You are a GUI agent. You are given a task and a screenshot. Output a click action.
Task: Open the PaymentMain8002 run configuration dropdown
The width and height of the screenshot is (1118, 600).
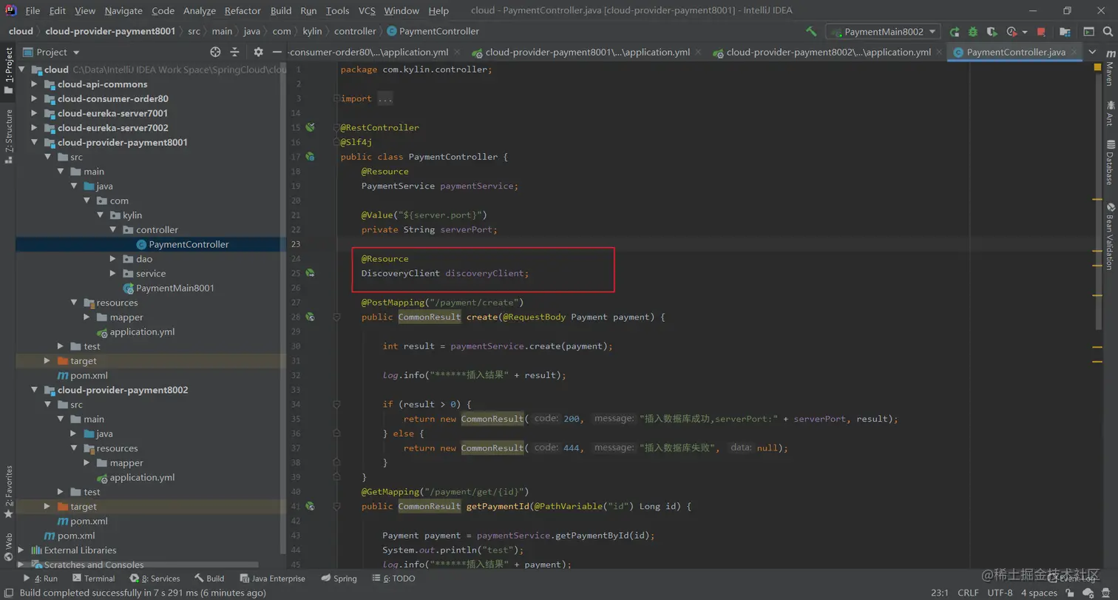[x=884, y=32]
